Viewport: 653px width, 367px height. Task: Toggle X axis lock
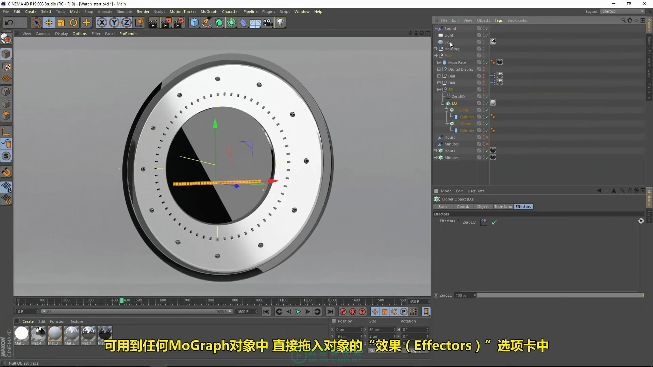[102, 23]
